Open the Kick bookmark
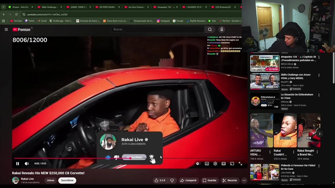 click(212, 21)
